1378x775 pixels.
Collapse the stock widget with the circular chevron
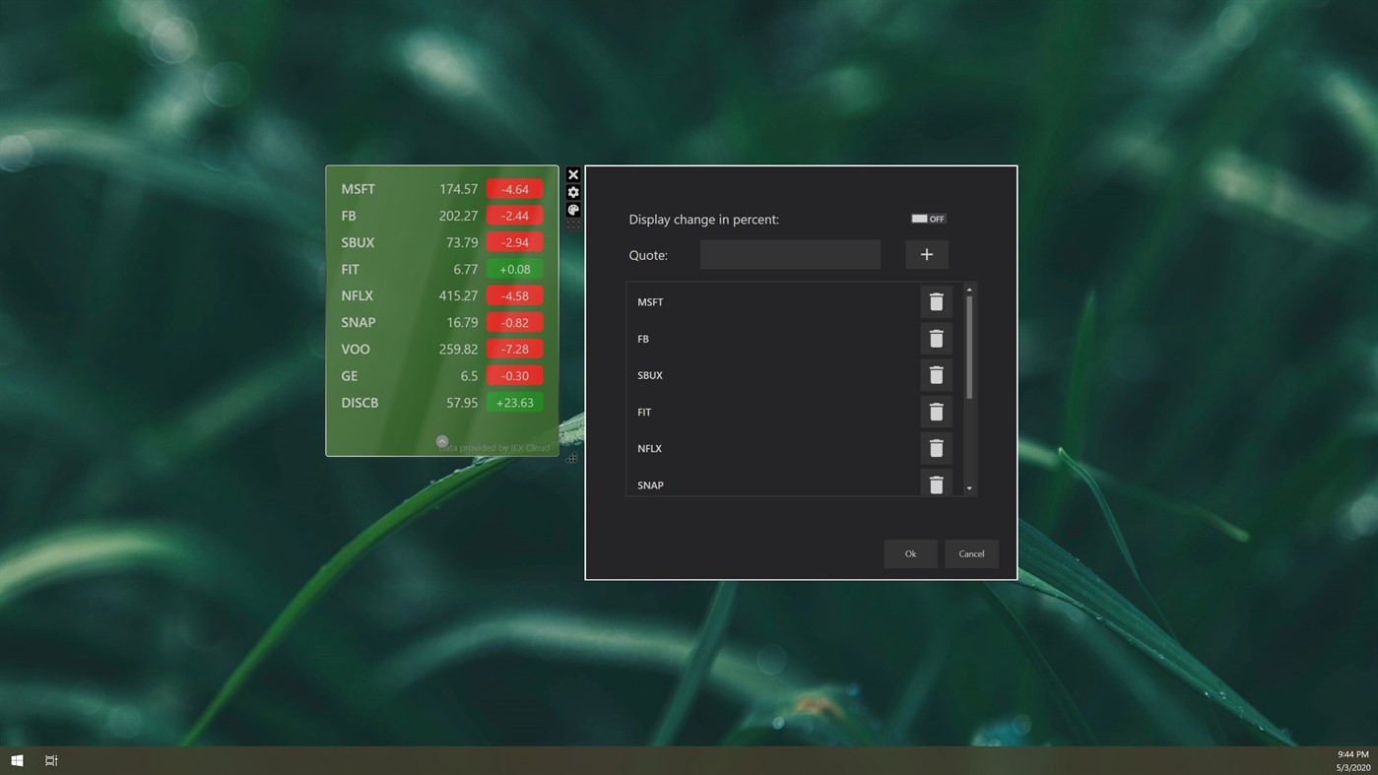click(x=442, y=440)
